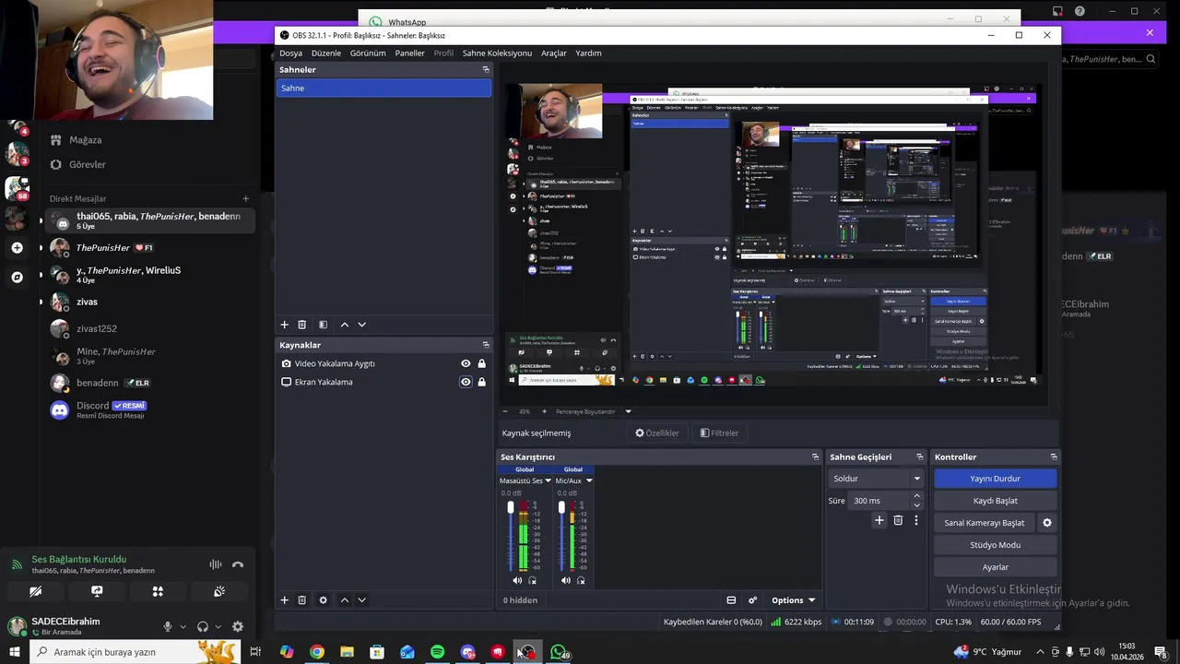Deafen Discord headphones
1180x664 pixels.
[x=203, y=626]
